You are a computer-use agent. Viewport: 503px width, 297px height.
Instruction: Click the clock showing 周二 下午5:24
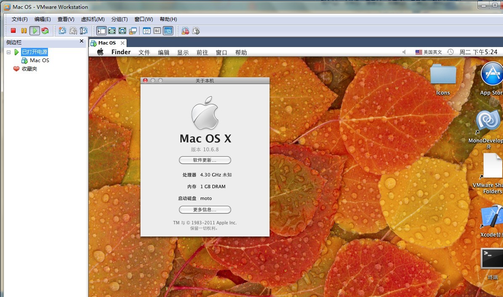coord(478,52)
